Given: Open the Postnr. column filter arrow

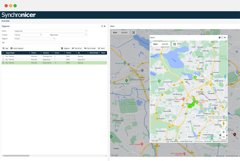Looking at the screenshot, I should pos(76,53).
